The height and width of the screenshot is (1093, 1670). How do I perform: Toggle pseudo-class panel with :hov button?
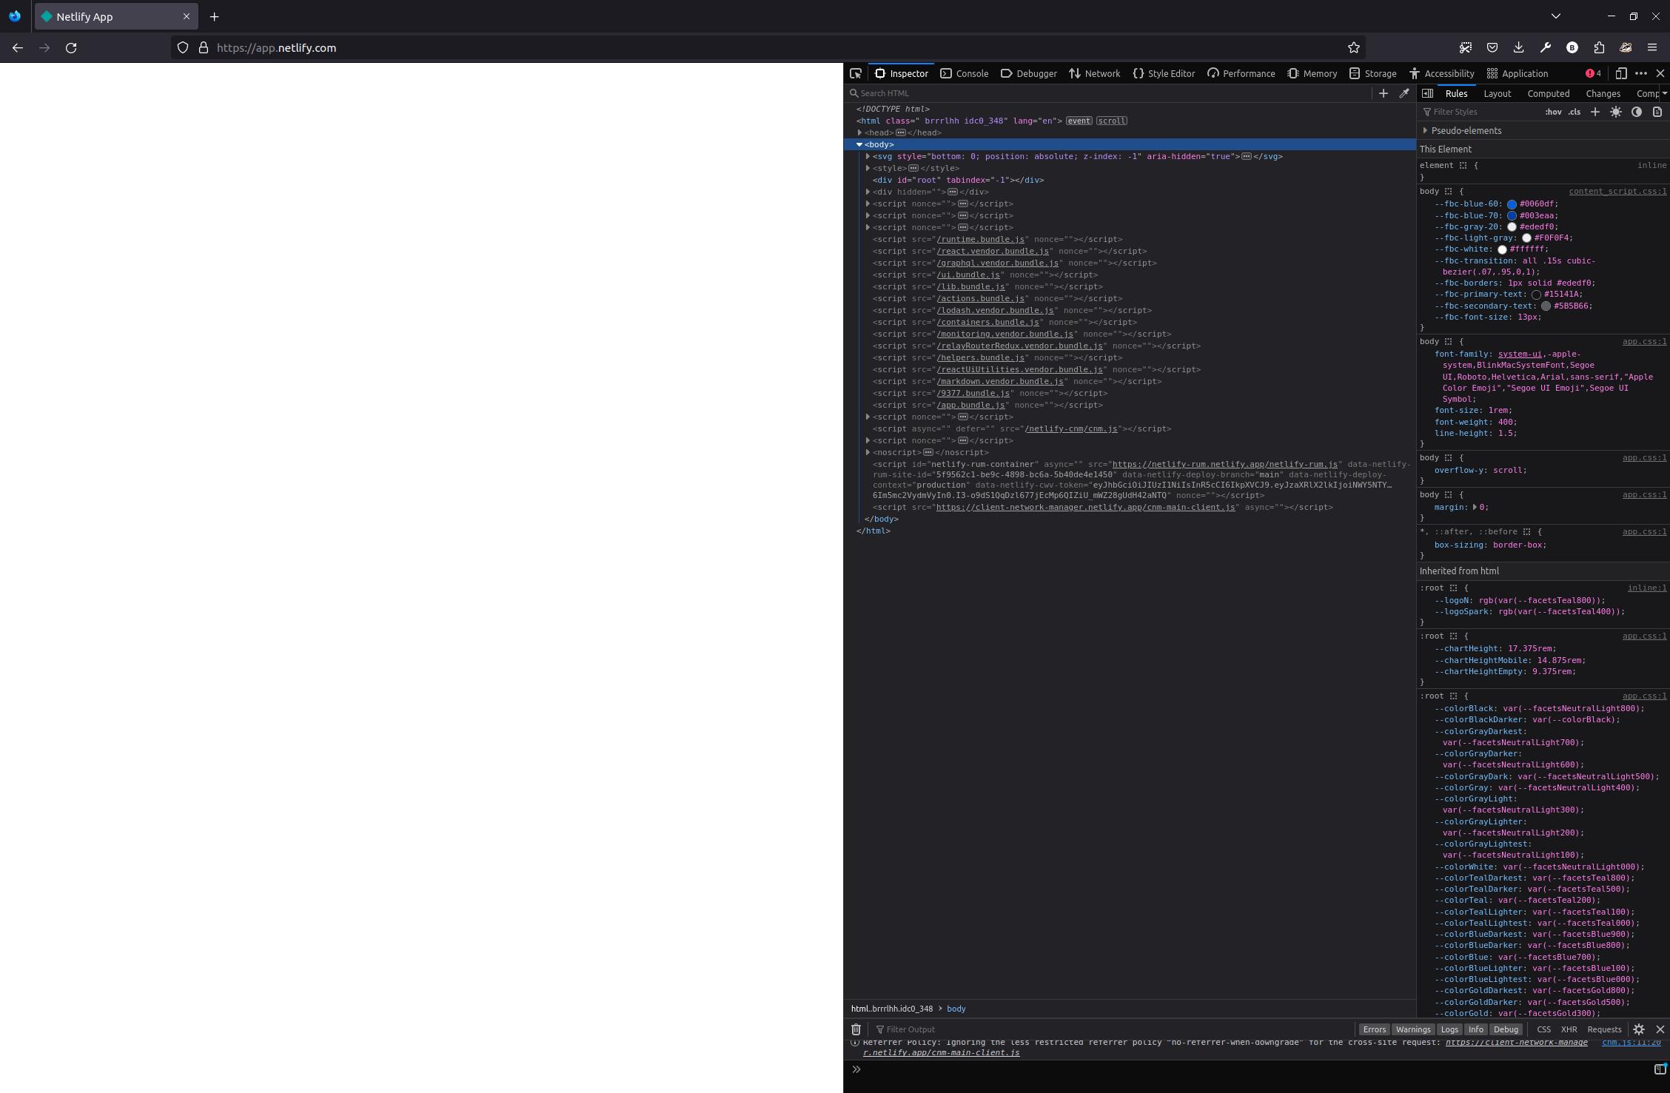[1552, 112]
